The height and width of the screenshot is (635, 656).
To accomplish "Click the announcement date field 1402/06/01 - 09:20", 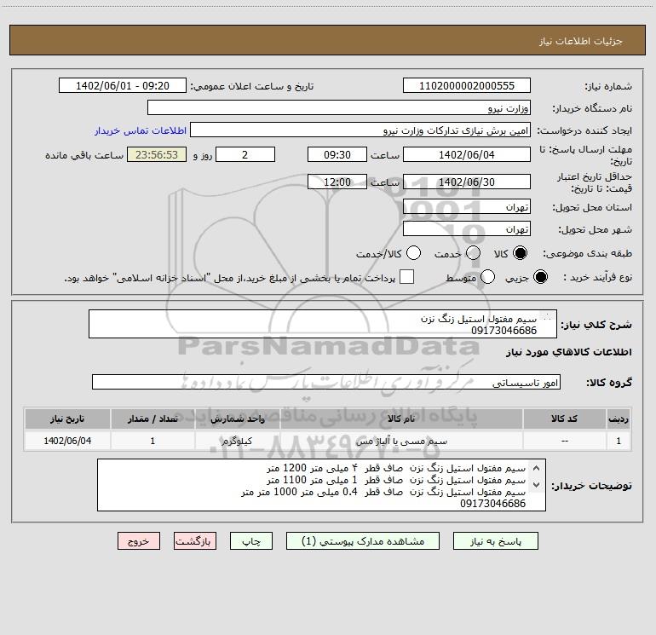I will tap(123, 85).
